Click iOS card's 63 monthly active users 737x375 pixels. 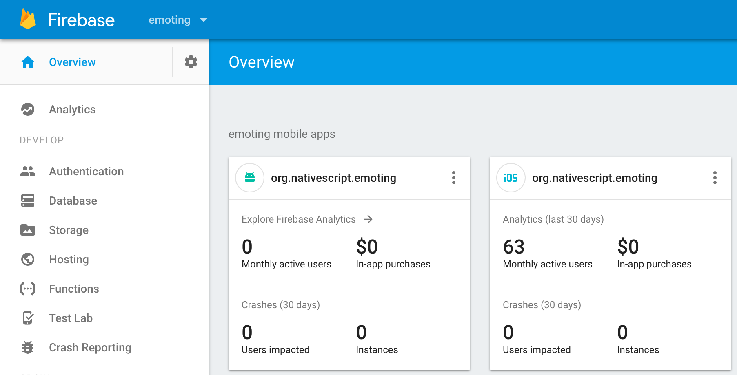pyautogui.click(x=514, y=247)
